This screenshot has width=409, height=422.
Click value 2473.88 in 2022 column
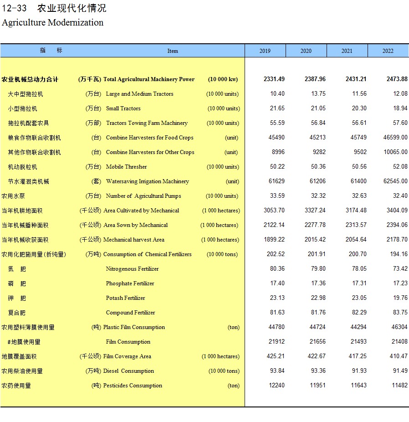pos(397,79)
